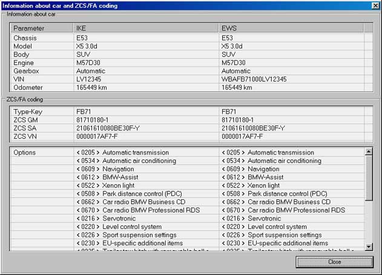Select the Chassis row label
Image resolution: width=382 pixels, height=275 pixels.
[x=25, y=38]
